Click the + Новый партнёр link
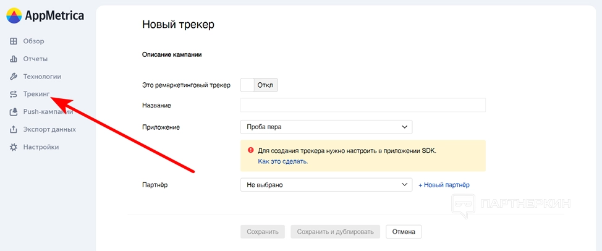Image resolution: width=602 pixels, height=251 pixels. tap(444, 185)
